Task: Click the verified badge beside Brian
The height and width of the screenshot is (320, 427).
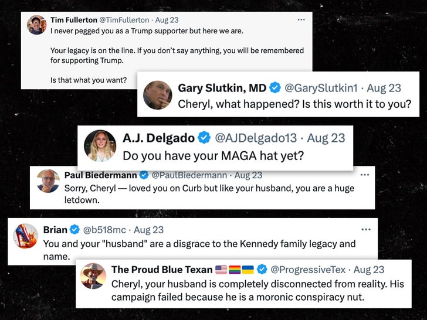Action: point(75,230)
